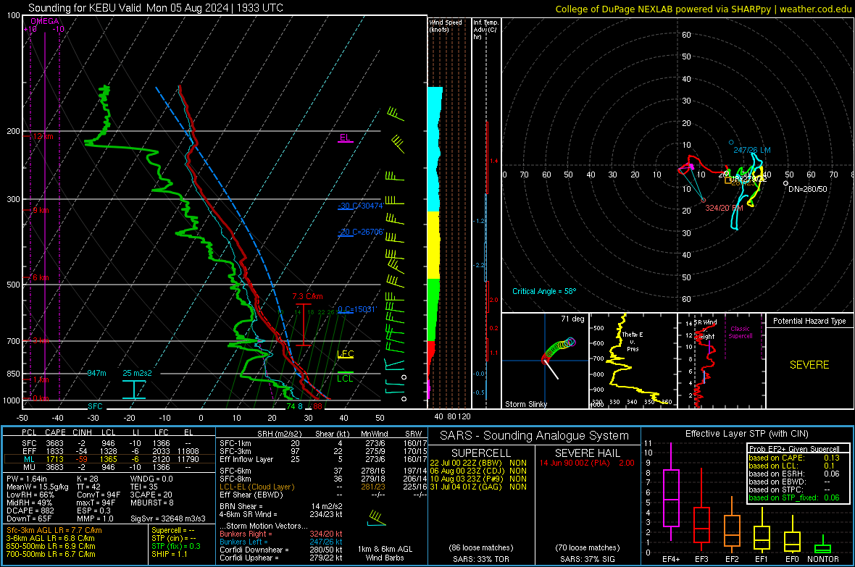Select the highlighted ML parcel row
The width and height of the screenshot is (855, 567).
[108, 459]
